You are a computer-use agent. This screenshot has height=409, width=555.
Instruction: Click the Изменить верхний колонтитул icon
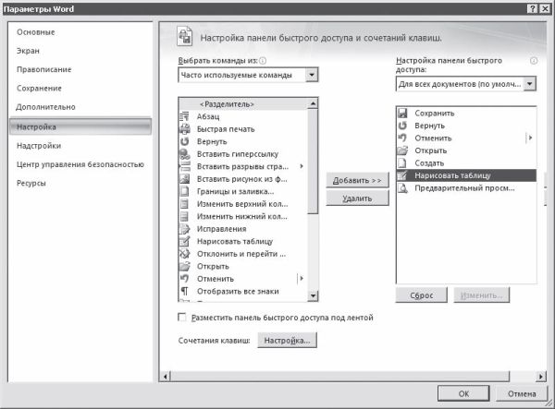click(x=184, y=204)
